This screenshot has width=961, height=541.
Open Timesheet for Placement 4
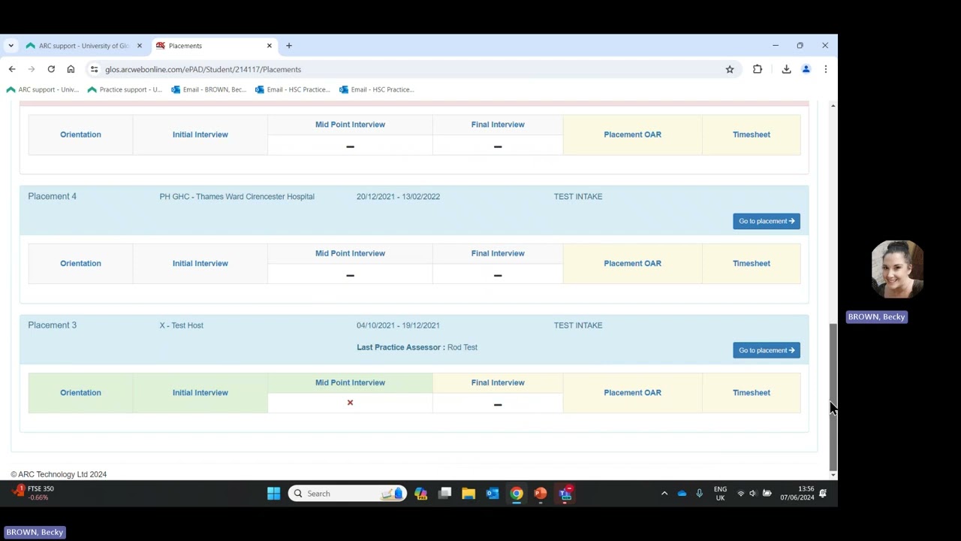[752, 264]
